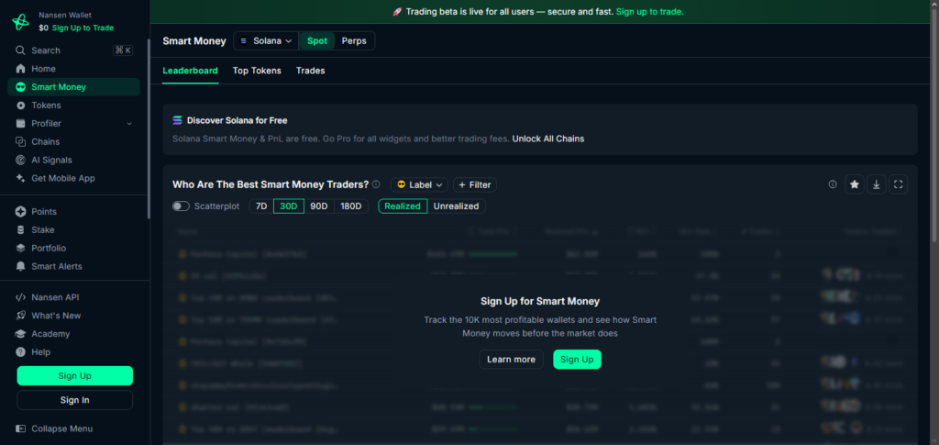Select the 7D time range
This screenshot has height=445, width=939.
[x=261, y=206]
